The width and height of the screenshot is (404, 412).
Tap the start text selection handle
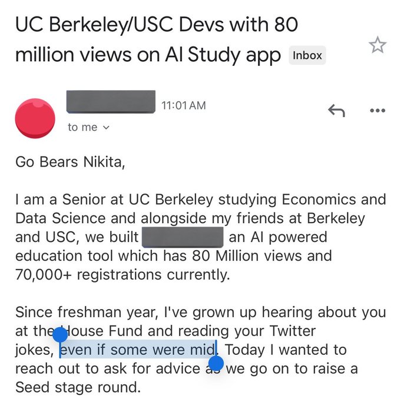click(x=60, y=335)
